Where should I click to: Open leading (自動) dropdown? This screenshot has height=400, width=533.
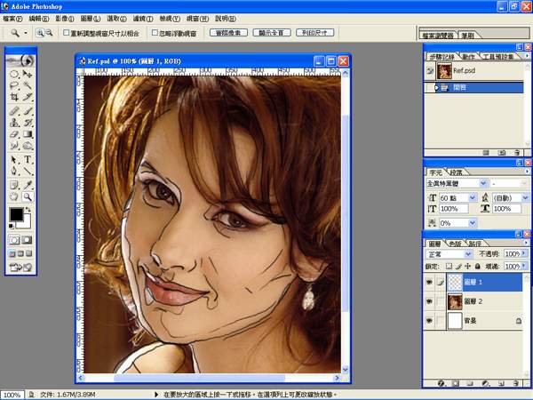pos(525,197)
